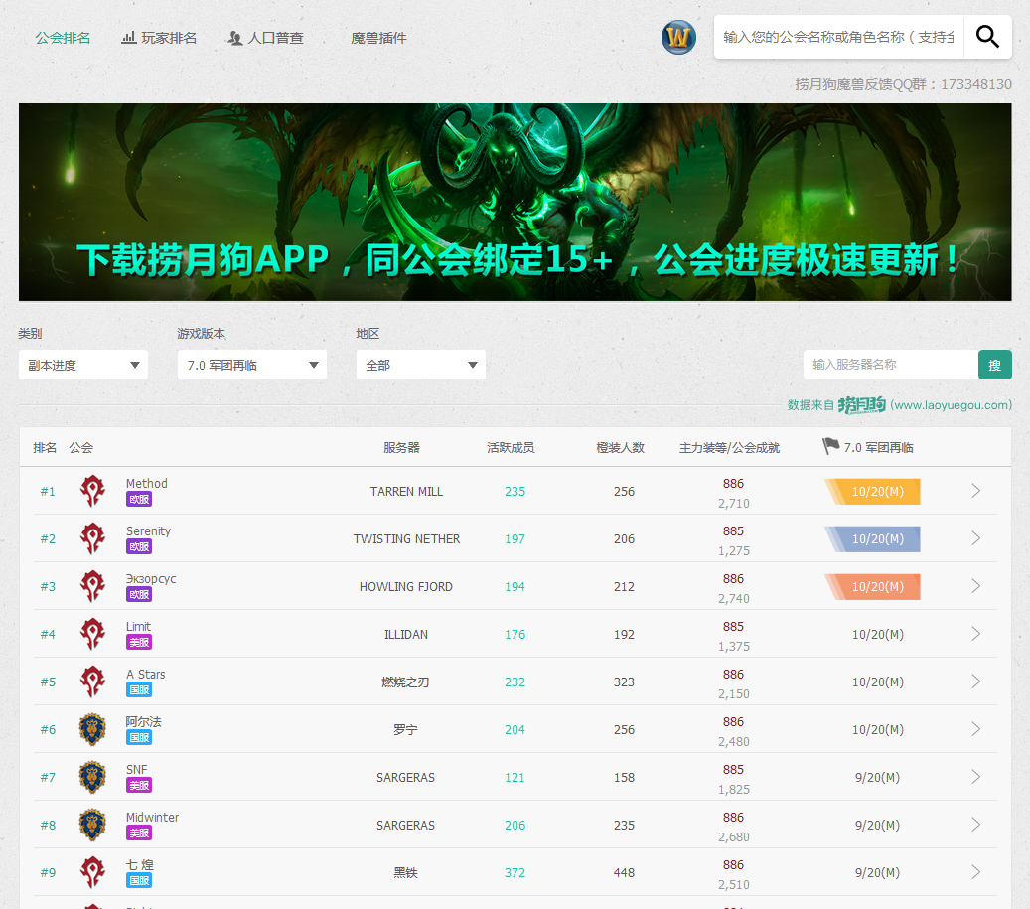Click the people icon beside 人口普查

[x=235, y=38]
